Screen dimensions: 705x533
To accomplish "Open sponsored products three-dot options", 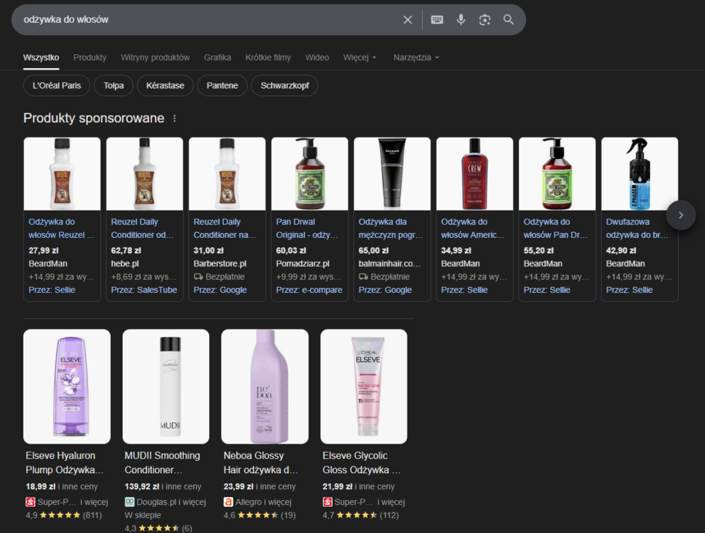I will [x=174, y=118].
